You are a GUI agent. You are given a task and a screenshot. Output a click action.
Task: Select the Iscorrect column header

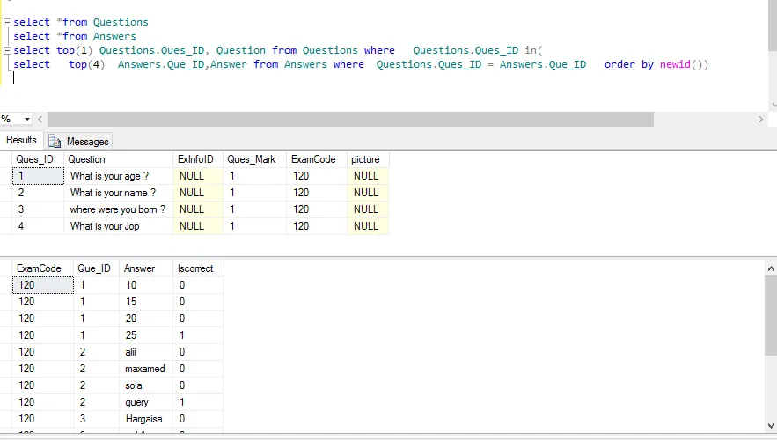198,268
